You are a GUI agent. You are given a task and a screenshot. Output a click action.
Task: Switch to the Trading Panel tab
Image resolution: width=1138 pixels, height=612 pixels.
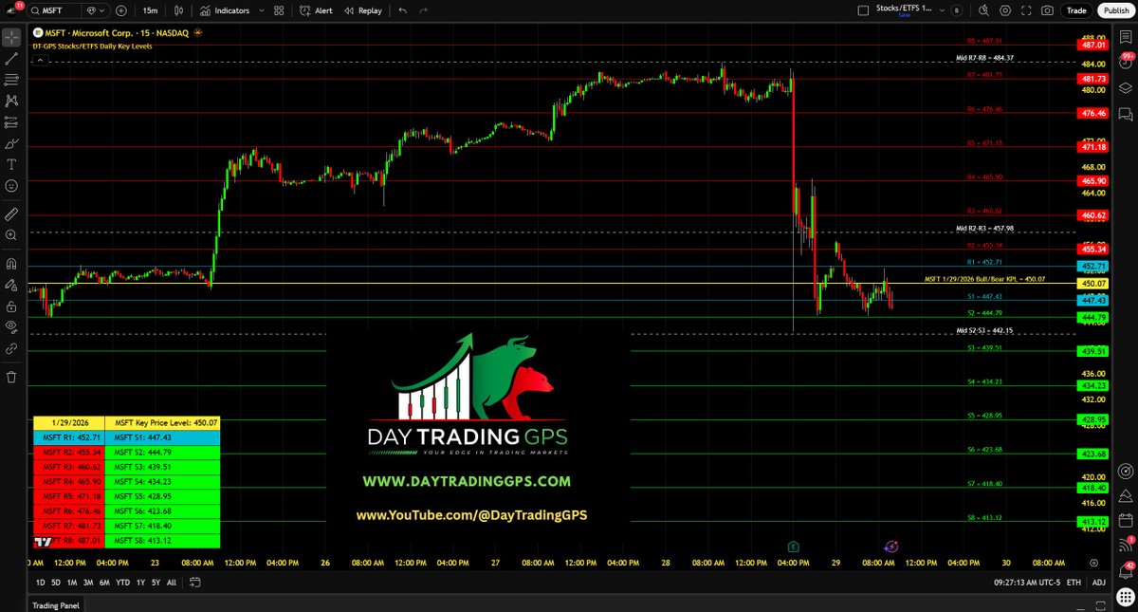tap(54, 605)
